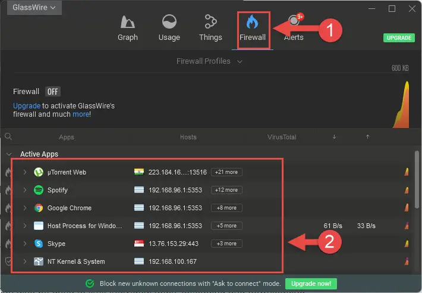The width and height of the screenshot is (422, 293).
Task: Open the Things tab
Action: pyautogui.click(x=210, y=28)
